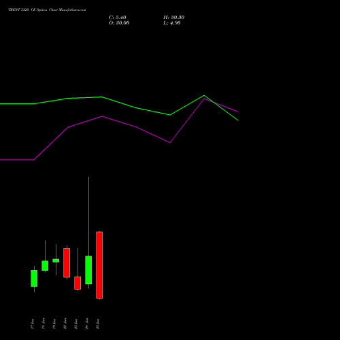The image size is (340, 340).
Task: Select the open value O: 30.00
Action: pos(119,23)
